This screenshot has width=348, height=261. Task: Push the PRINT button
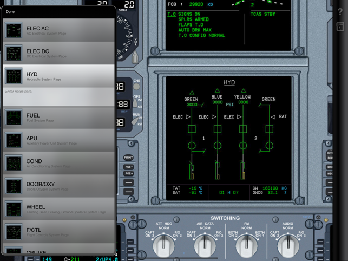point(128,158)
